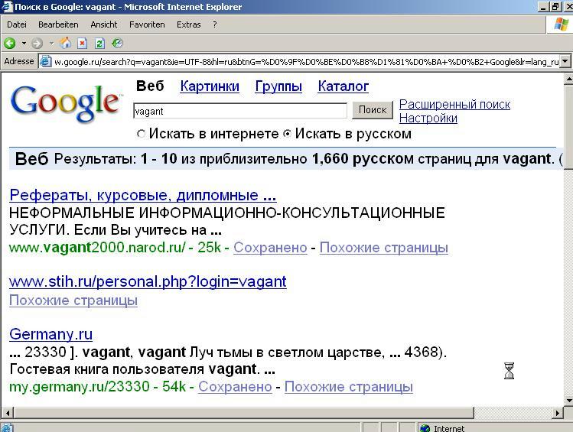Screen dimensions: 573x432
Task: Click the Internet Explorer title bar icon
Action: pyautogui.click(x=7, y=7)
